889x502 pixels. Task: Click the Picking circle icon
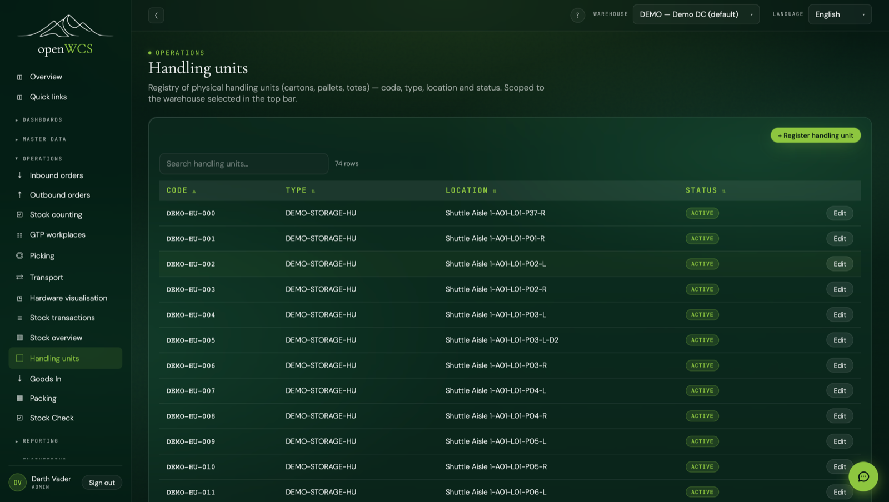[19, 255]
